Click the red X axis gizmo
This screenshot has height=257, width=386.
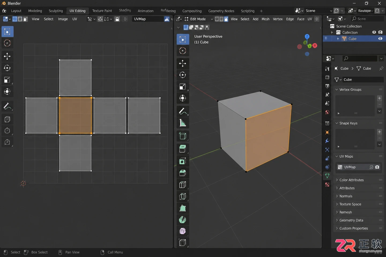click(315, 46)
